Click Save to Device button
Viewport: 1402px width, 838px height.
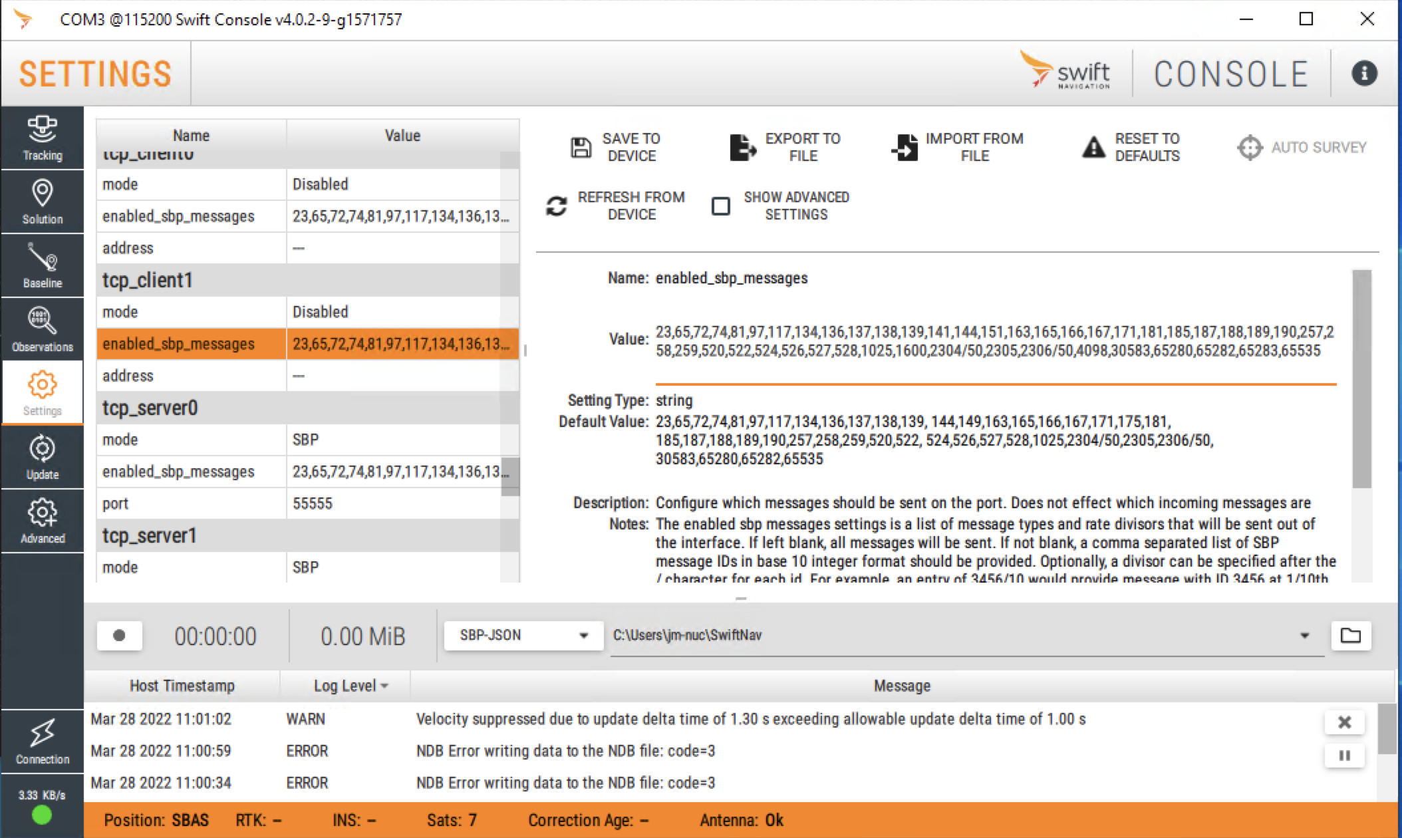click(615, 147)
